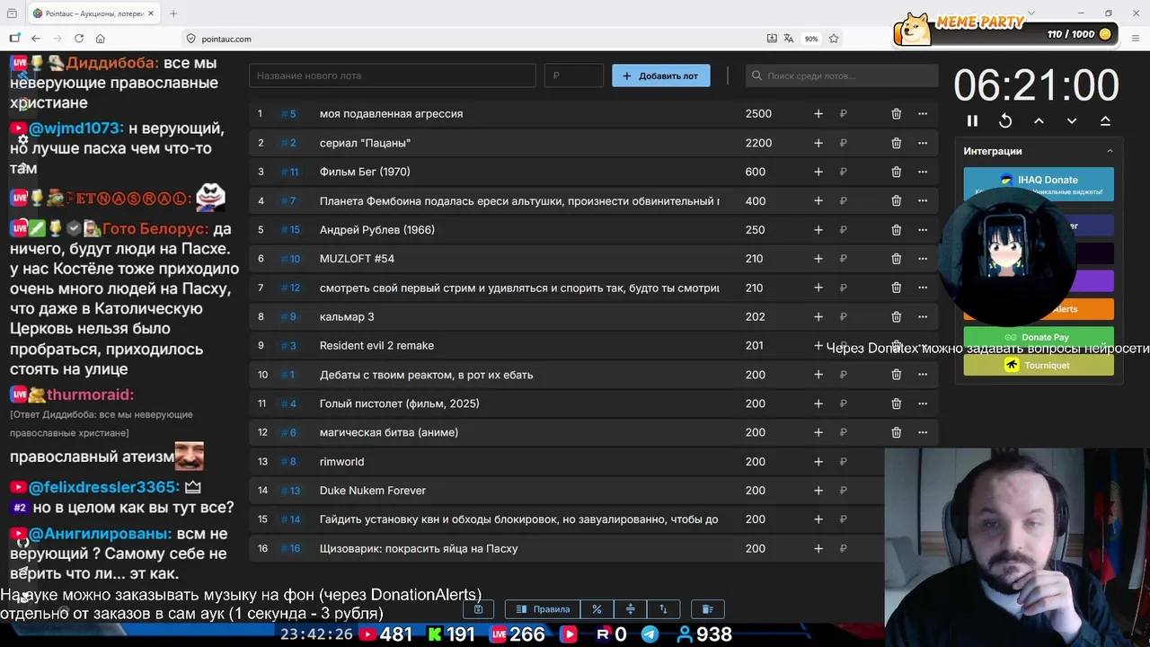Select lot name 'Щизоварик: покрасить яйца на Пасху'
1150x647 pixels.
pyautogui.click(x=419, y=548)
